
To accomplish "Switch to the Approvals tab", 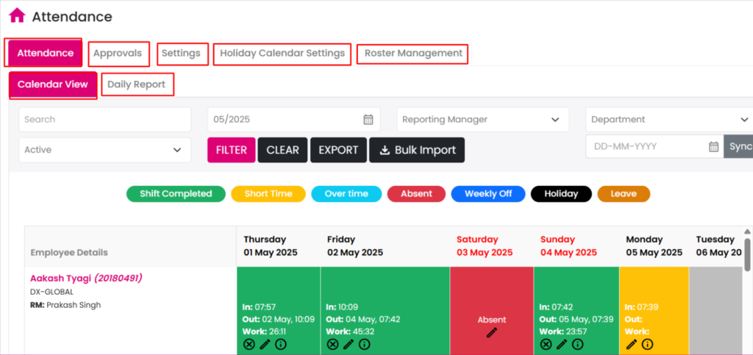I will coord(118,54).
